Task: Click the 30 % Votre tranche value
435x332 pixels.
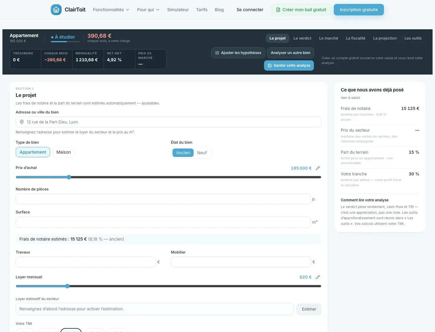Action: click(414, 174)
